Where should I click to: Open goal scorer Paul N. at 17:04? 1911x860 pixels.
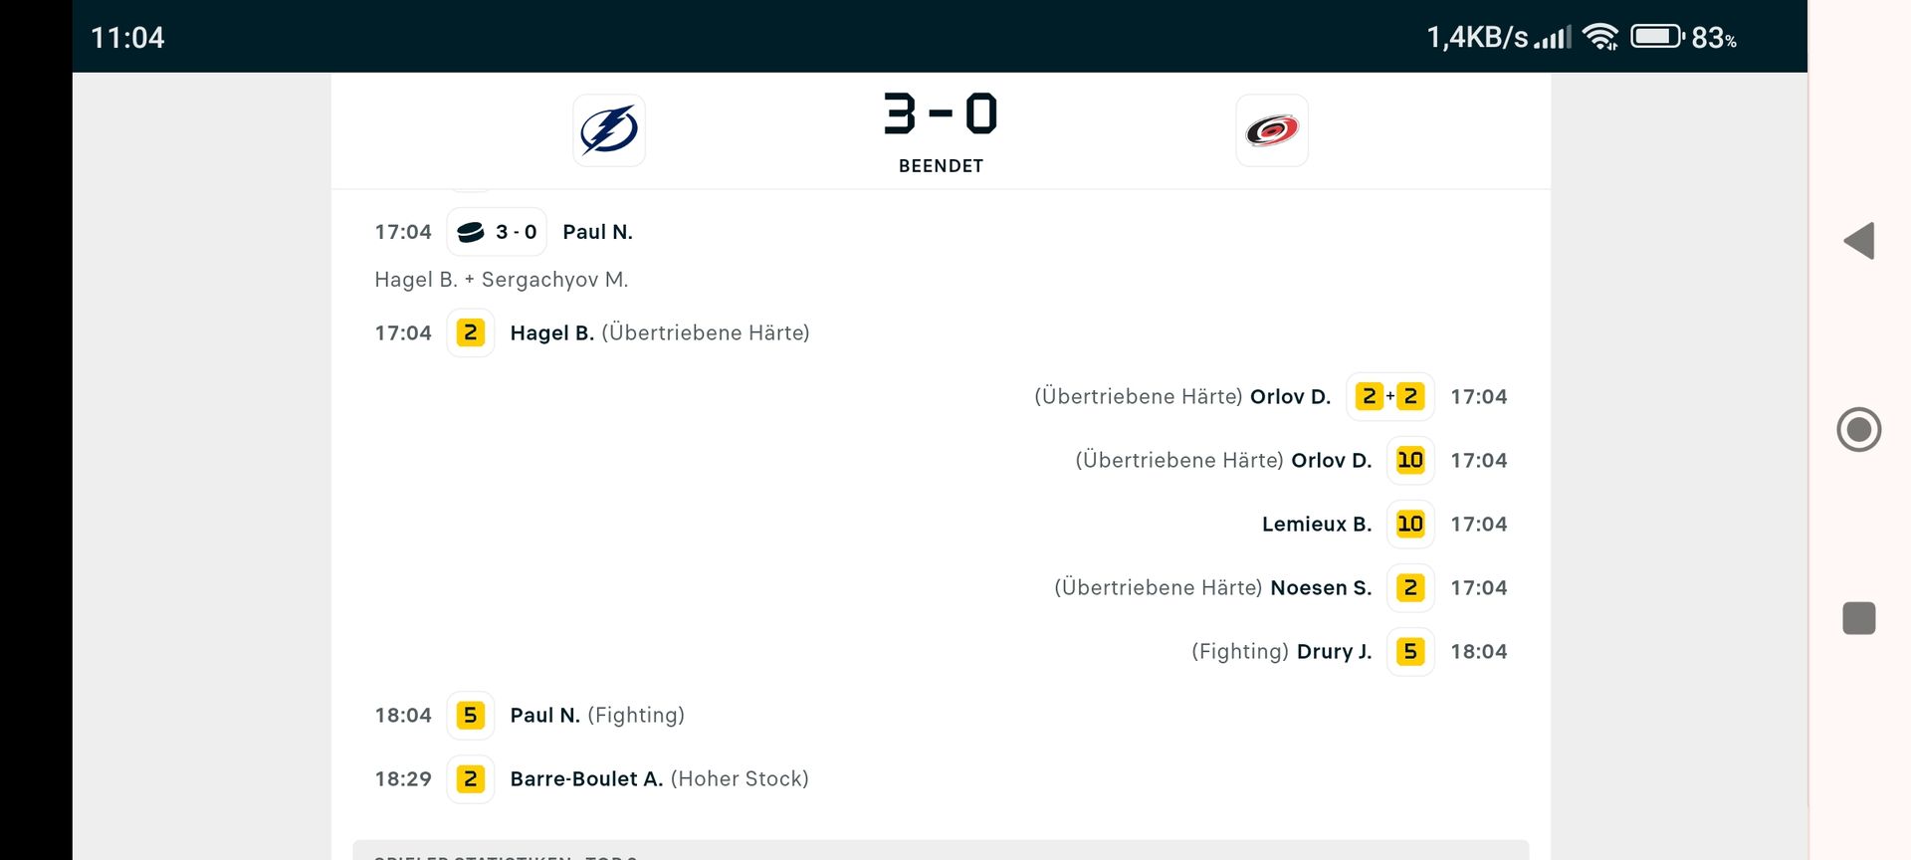[597, 232]
